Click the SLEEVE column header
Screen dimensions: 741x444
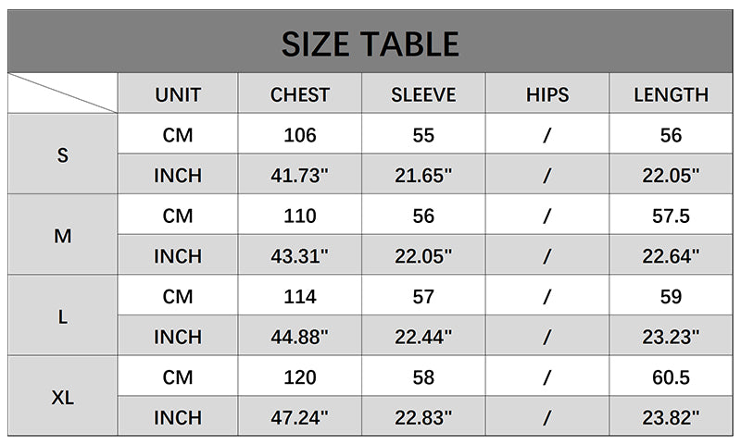coord(423,94)
